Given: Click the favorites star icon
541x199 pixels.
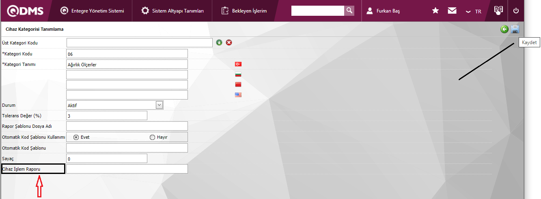Looking at the screenshot, I should click(435, 11).
